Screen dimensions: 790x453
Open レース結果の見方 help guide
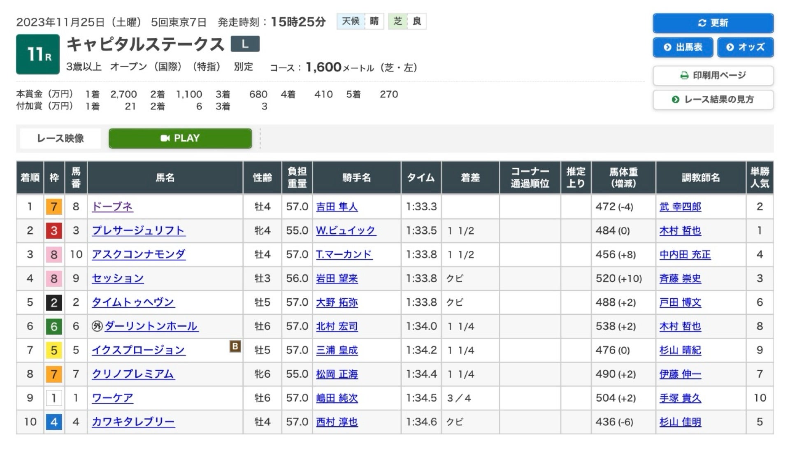713,100
